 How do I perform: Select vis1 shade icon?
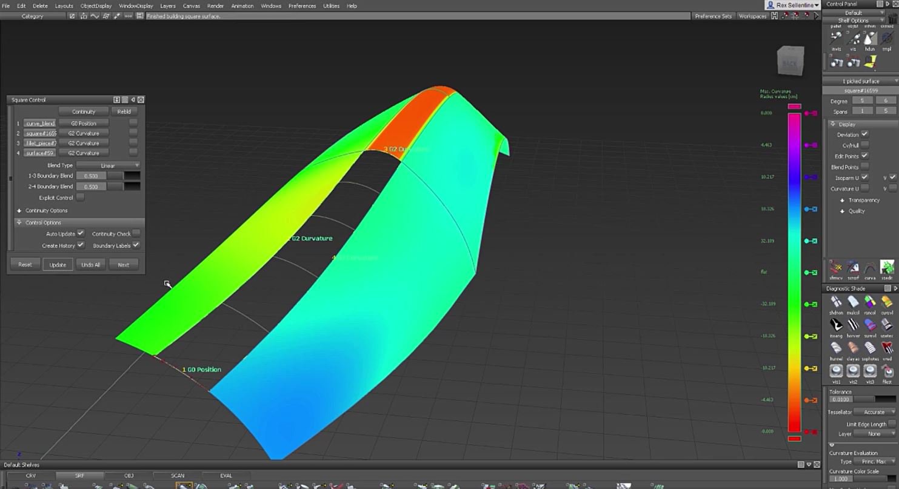(836, 371)
